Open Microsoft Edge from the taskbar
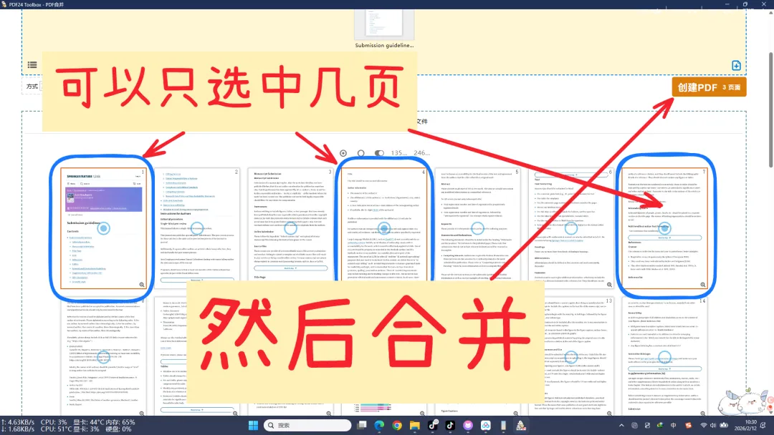 click(x=379, y=425)
